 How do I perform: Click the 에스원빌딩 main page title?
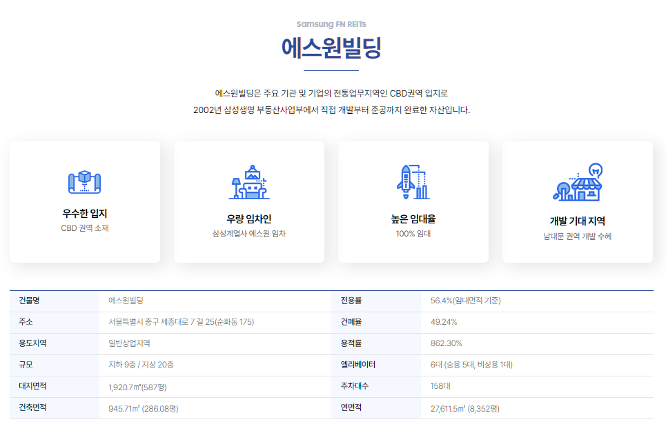click(x=331, y=48)
